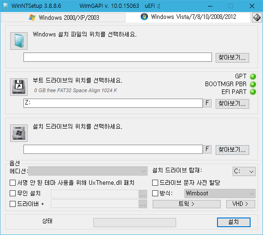The height and width of the screenshot is (235, 263).
Task: Click the status progress bar
Action: (x=135, y=223)
